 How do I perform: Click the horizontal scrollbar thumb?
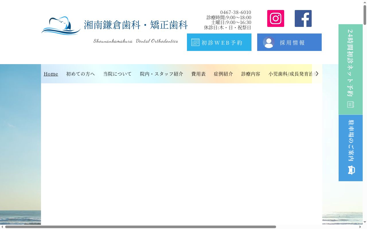click(140, 227)
